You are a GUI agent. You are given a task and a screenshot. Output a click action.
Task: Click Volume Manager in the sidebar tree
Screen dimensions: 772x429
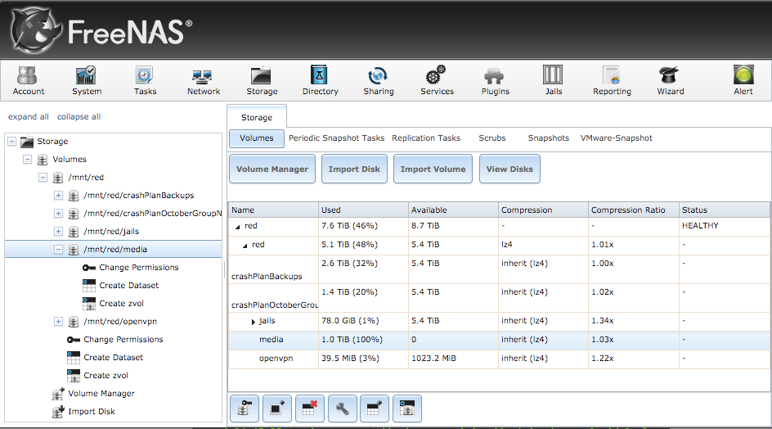(x=101, y=394)
